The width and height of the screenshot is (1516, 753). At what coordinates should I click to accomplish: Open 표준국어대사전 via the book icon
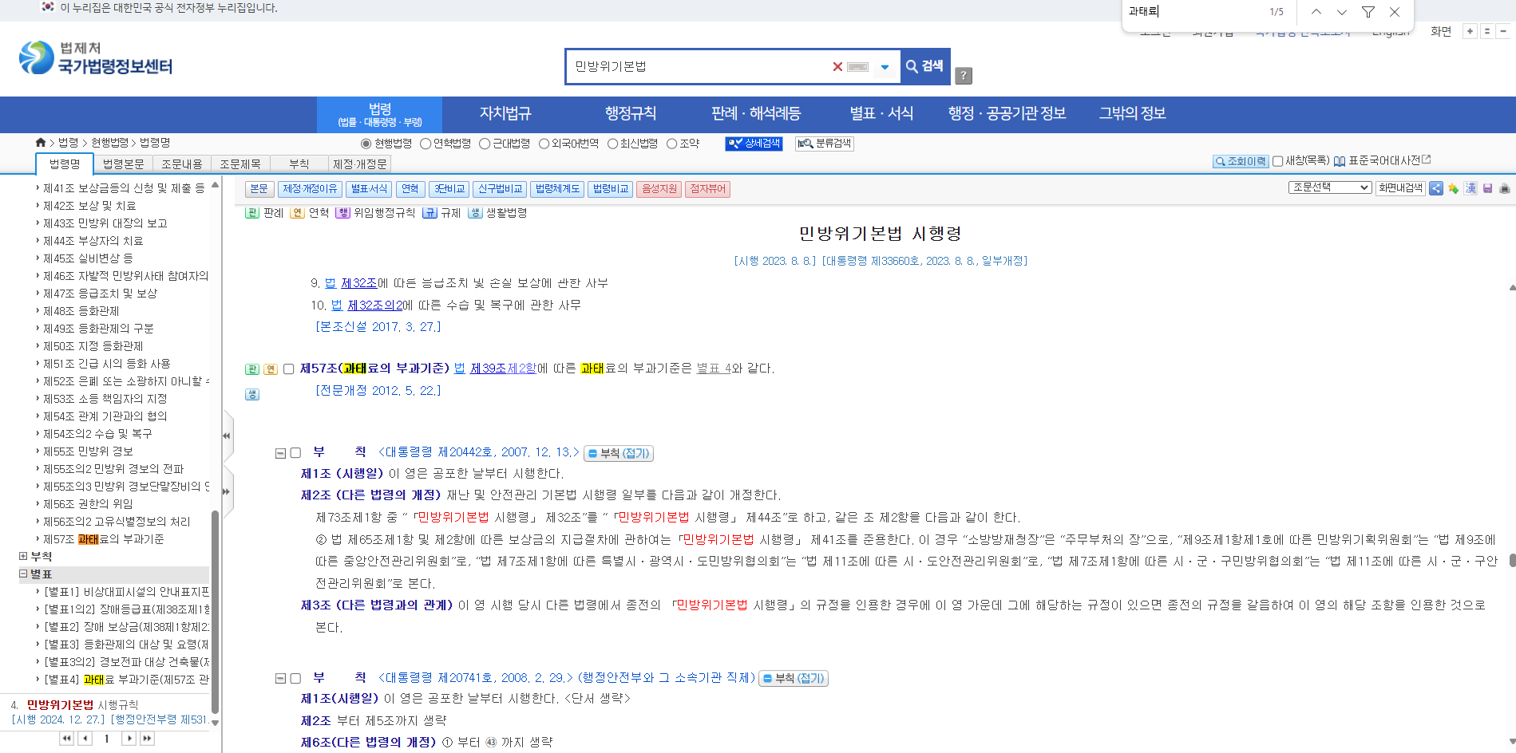tap(1340, 160)
